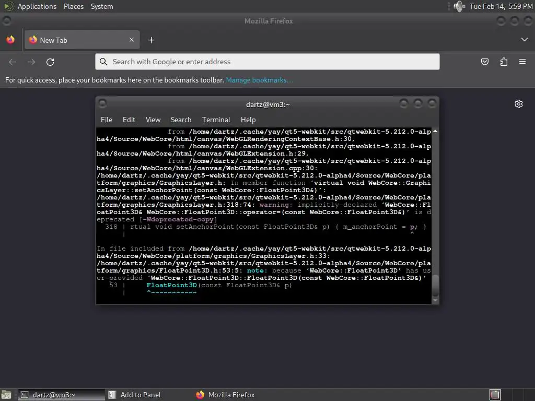Screen dimensions: 535x401
Task: Click the Manage bookmarks link
Action: 259,80
